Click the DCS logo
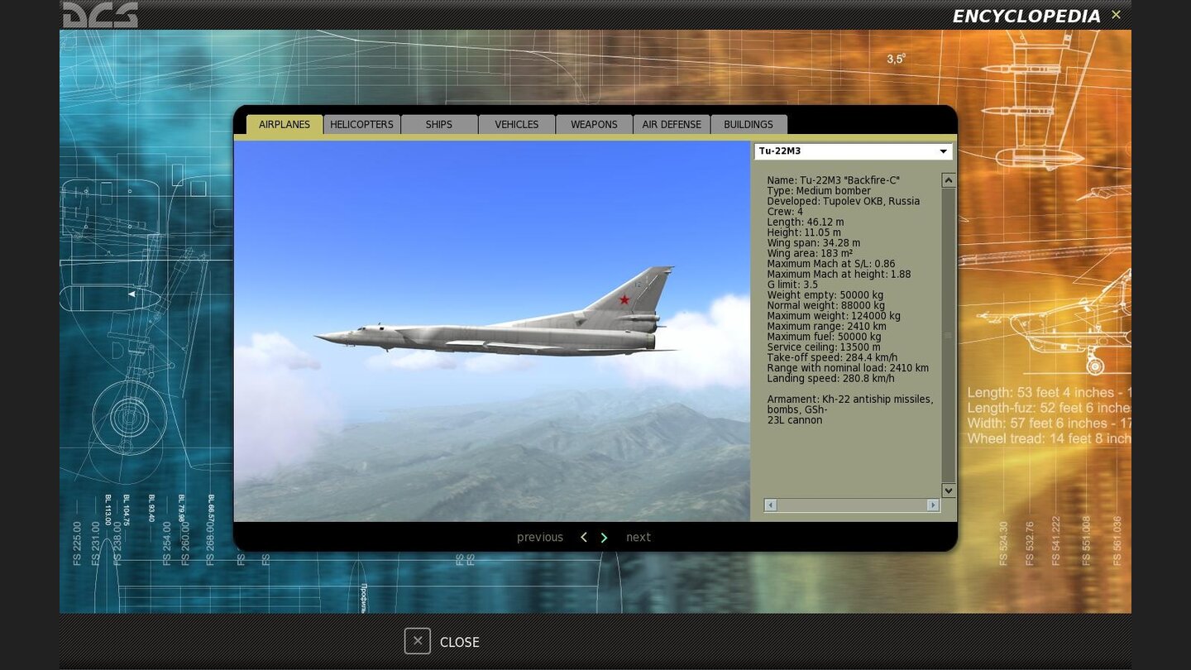The image size is (1191, 670). click(100, 14)
